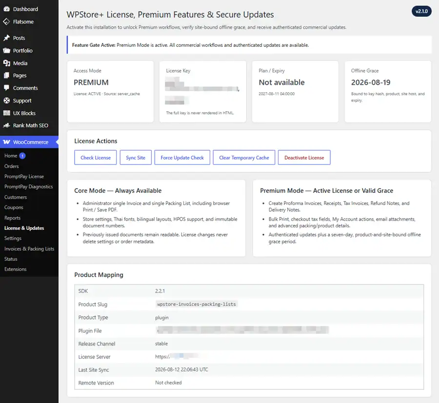The width and height of the screenshot is (439, 403).
Task: Click the Sync Site button
Action: [136, 158]
